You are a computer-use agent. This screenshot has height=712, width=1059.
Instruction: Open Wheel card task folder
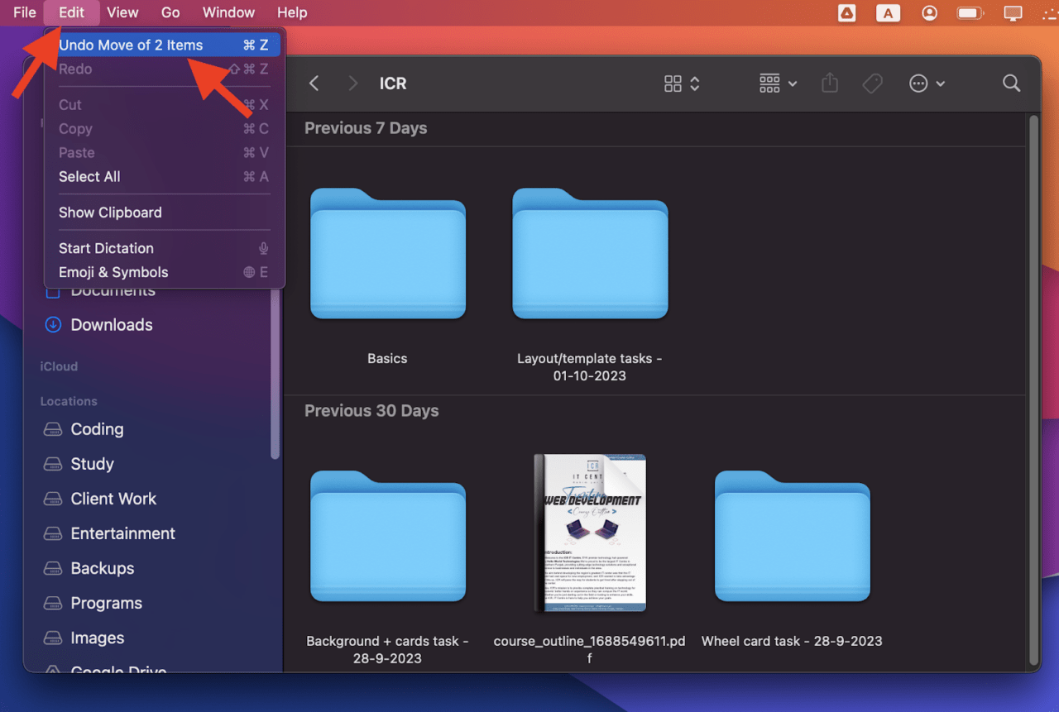point(792,537)
